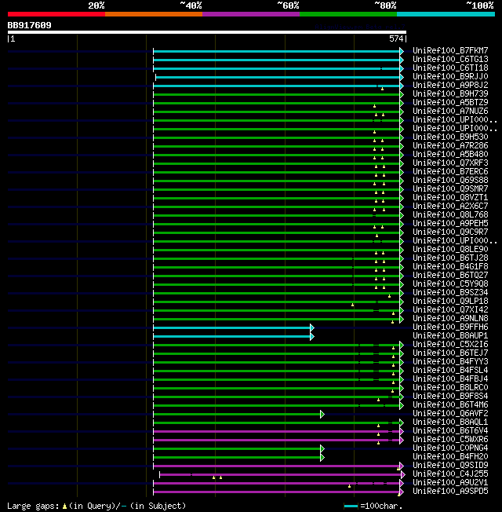The width and height of the screenshot is (502, 512).
Task: Open hit UniRef100_B9RJJ0
Action: point(450,77)
